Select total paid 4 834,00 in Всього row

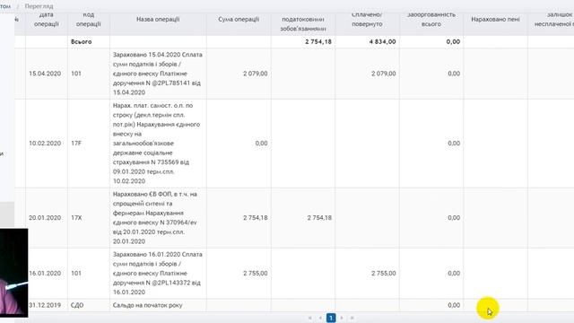(383, 42)
